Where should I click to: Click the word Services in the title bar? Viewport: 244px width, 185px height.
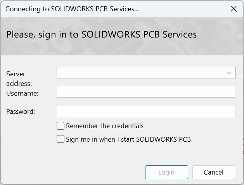point(124,9)
